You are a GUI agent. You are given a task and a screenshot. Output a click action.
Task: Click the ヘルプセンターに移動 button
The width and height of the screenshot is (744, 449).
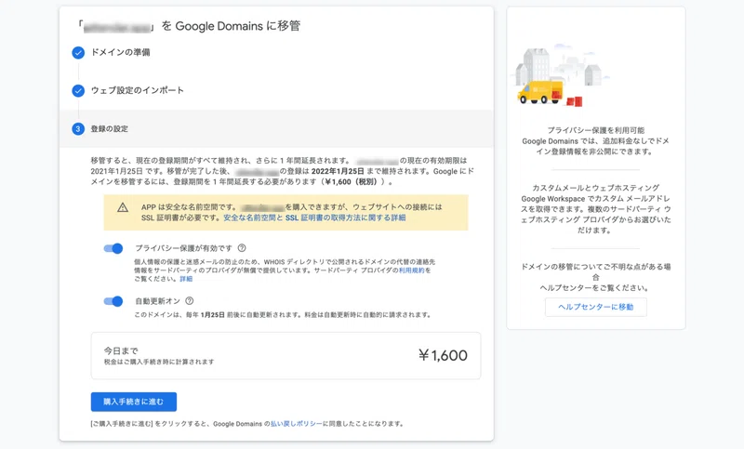[x=596, y=307]
